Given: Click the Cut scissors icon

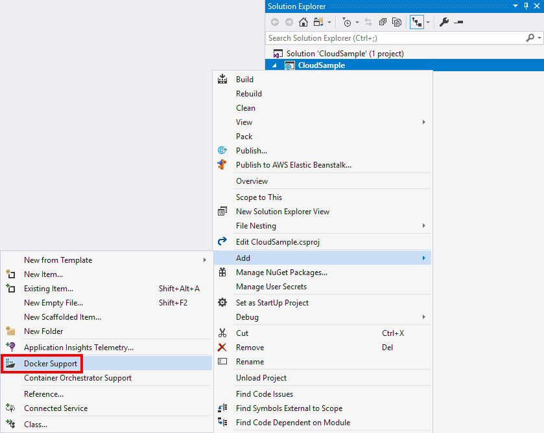Looking at the screenshot, I should pos(222,333).
